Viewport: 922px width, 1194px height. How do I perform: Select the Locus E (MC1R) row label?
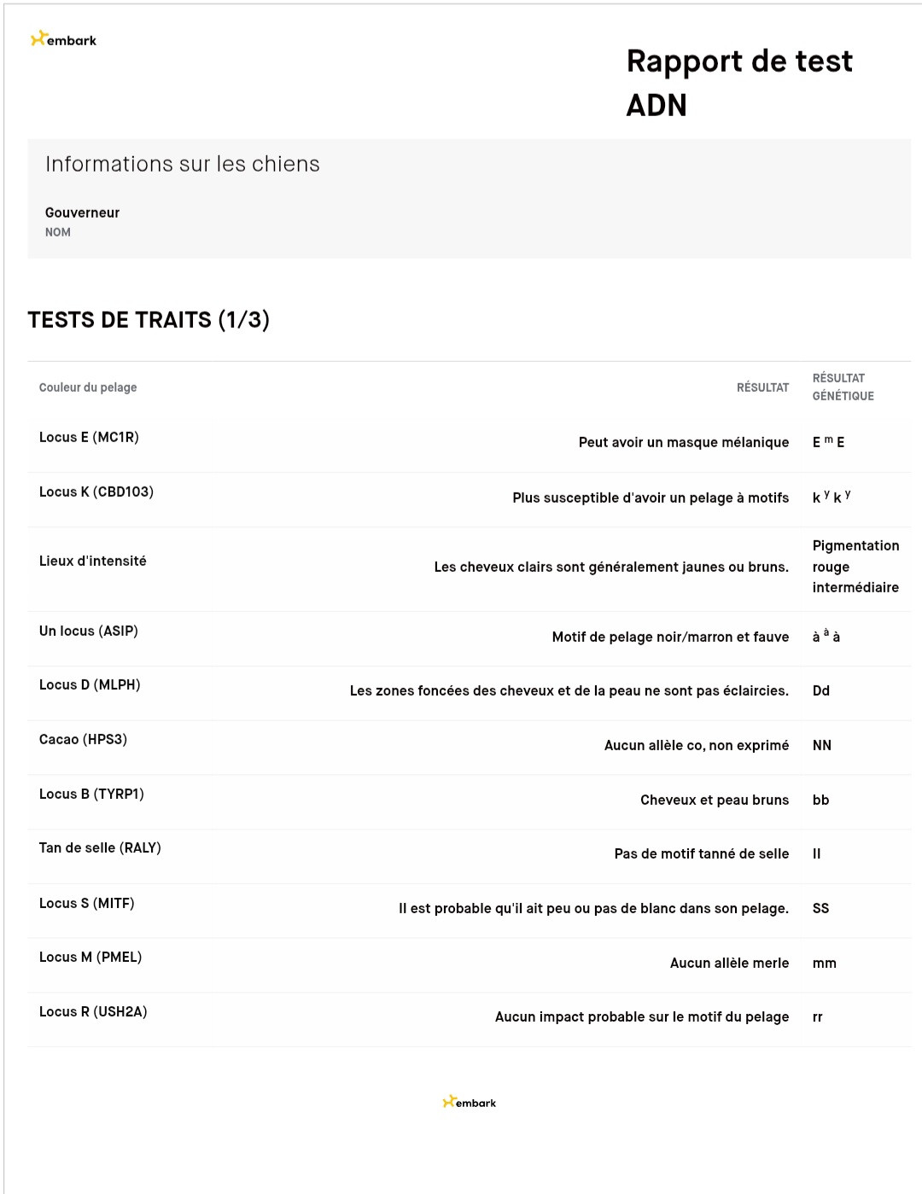[x=89, y=437]
